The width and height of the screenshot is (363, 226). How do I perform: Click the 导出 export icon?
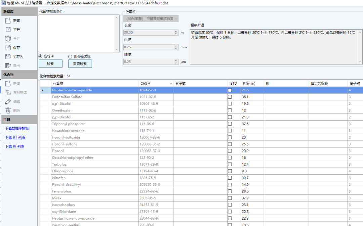pos(8,65)
